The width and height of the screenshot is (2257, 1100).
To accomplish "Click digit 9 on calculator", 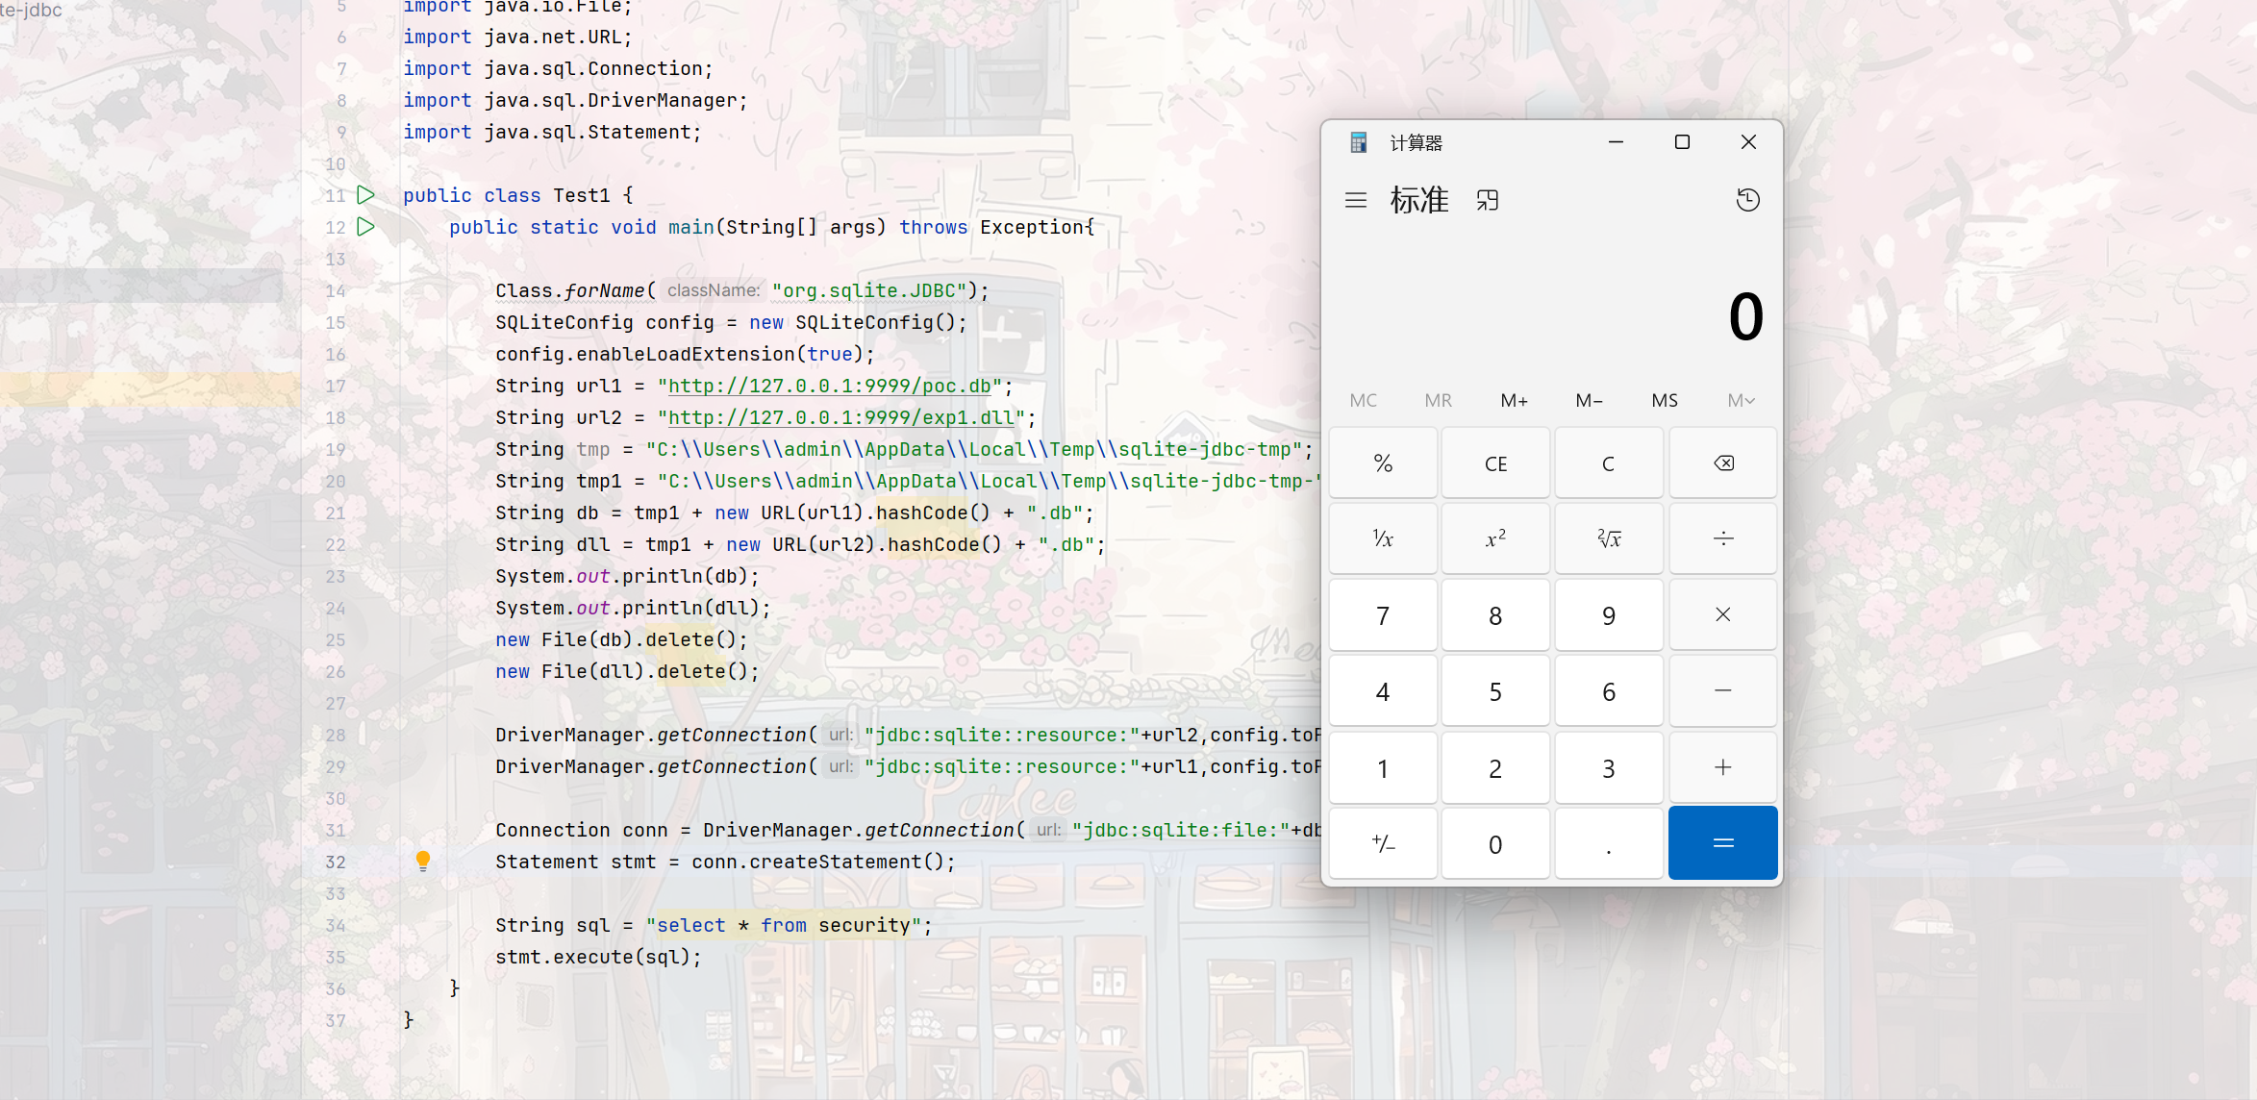I will pos(1609,614).
